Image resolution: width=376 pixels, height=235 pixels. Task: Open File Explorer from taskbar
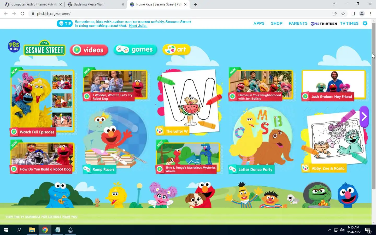click(32, 230)
